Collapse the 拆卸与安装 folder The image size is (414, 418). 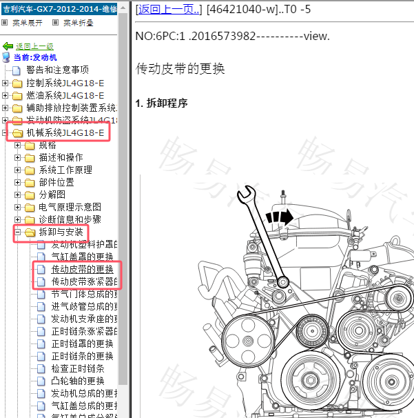[x=18, y=232]
